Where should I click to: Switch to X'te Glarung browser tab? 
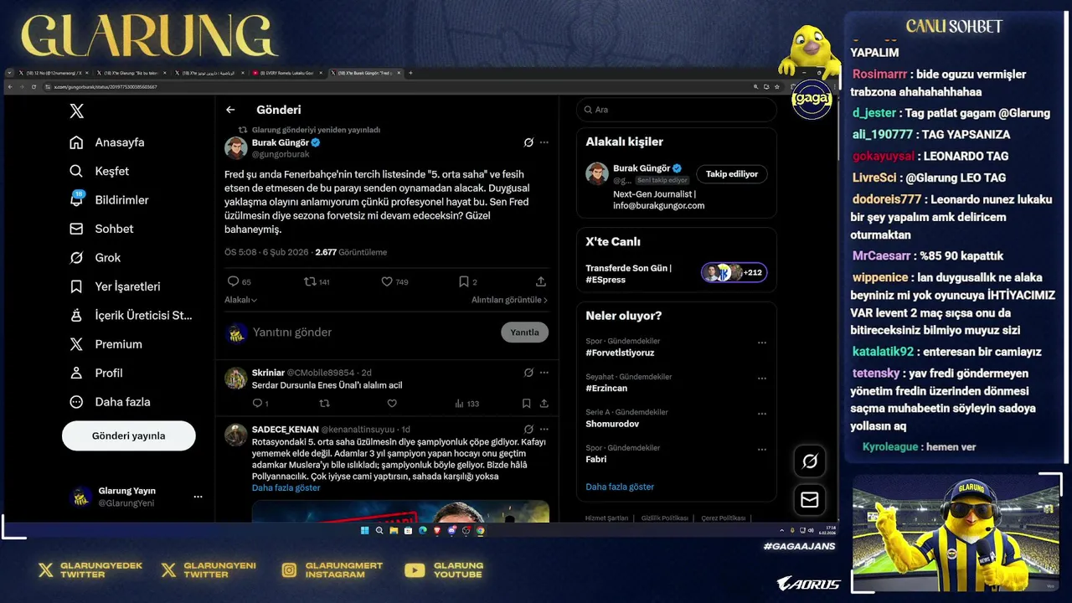coord(131,73)
